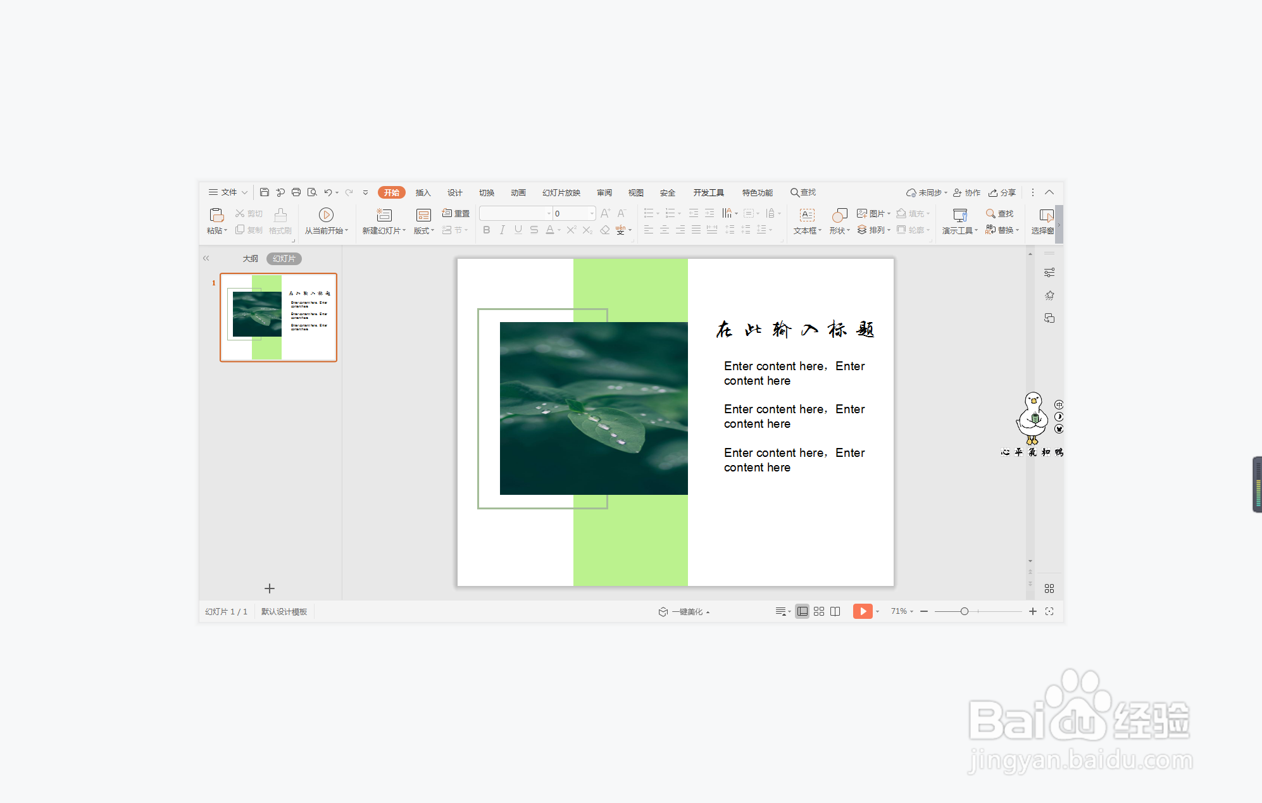The width and height of the screenshot is (1262, 803).
Task: Open the Animation (动画) tab
Action: tap(518, 192)
